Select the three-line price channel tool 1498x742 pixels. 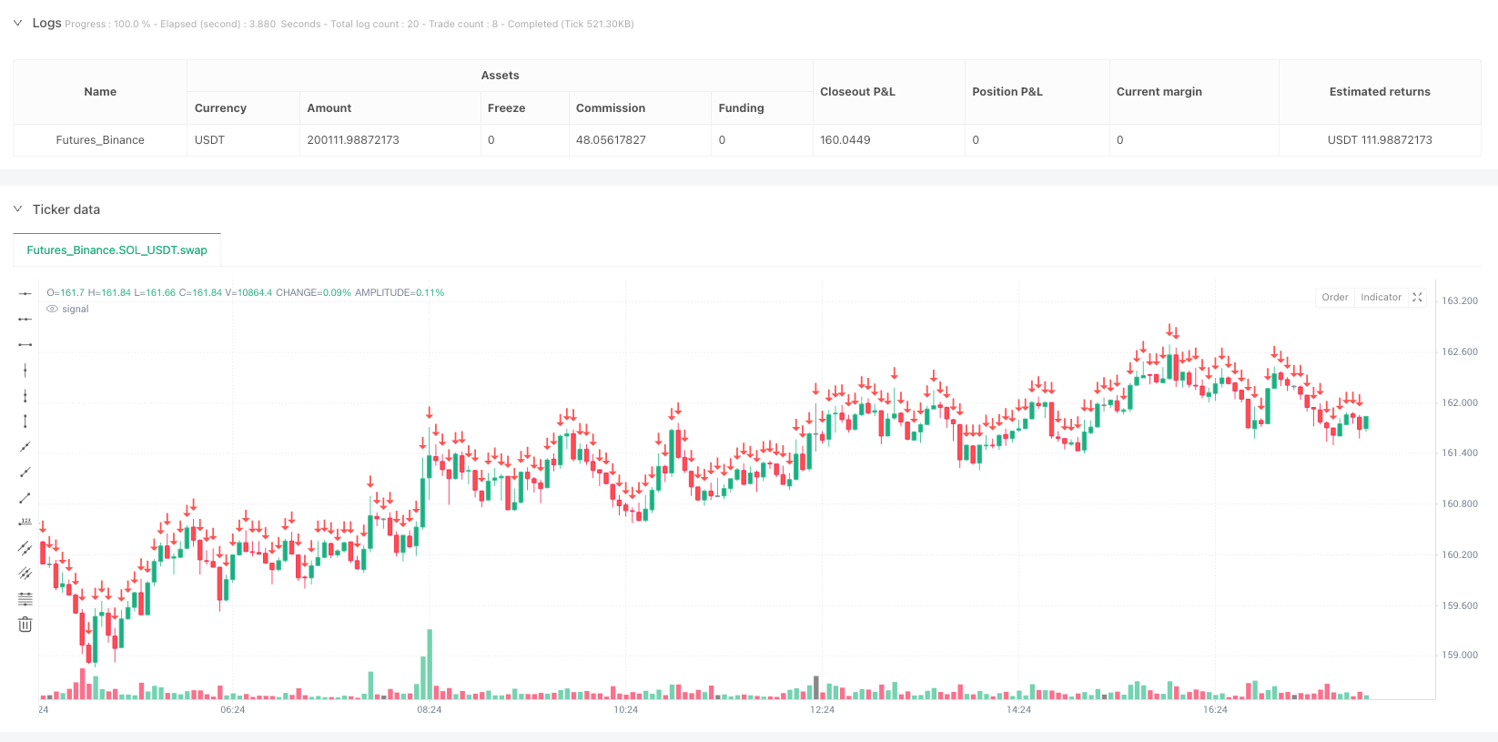[x=25, y=574]
